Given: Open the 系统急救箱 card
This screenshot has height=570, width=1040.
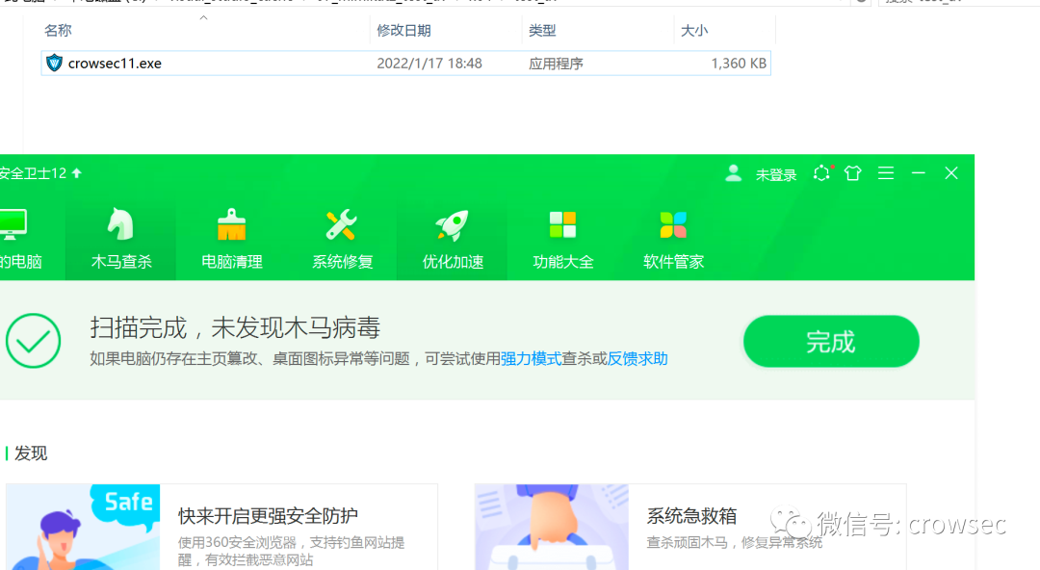Looking at the screenshot, I should pos(690,527).
